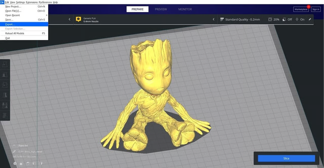Viewport: 324px width, 168px height.
Task: Select the Support Blocker tool
Action: point(5,115)
